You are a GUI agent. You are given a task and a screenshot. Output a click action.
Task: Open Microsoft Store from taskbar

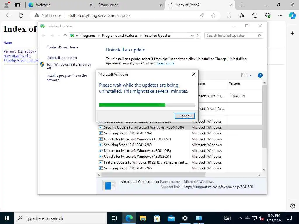(157, 218)
